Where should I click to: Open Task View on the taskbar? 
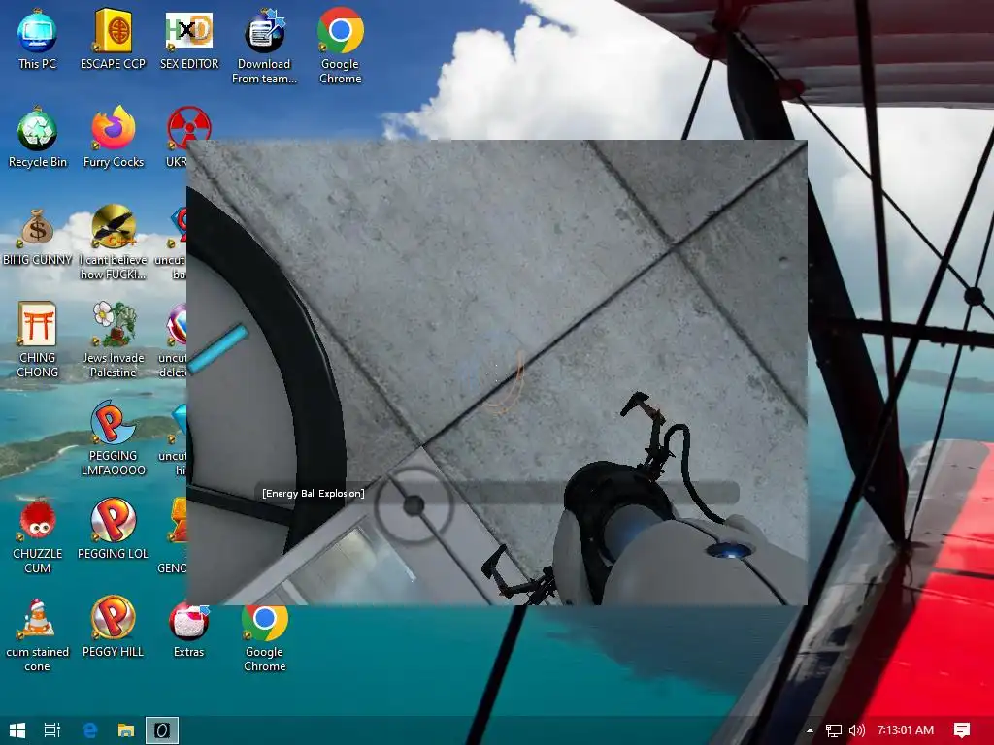(x=52, y=730)
